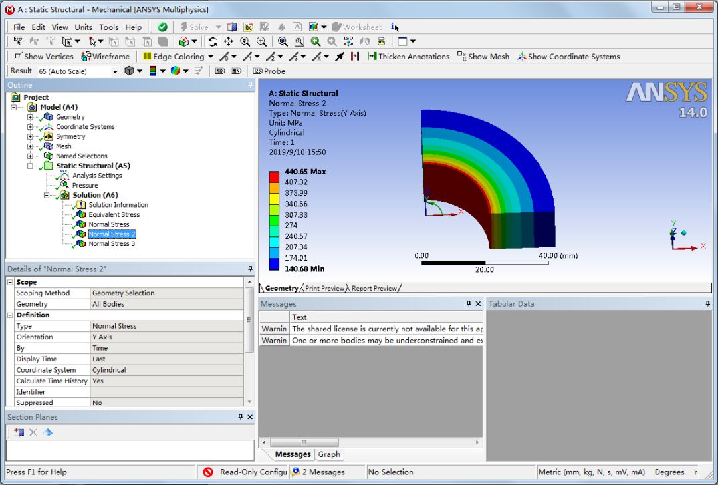Toggle the Minimum value tag
Viewport: 718px width, 485px height.
coord(236,71)
